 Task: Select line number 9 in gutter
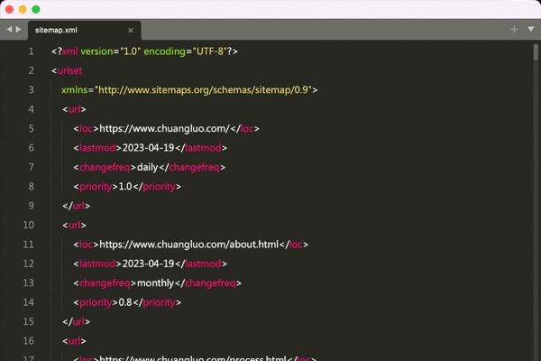pos(31,206)
